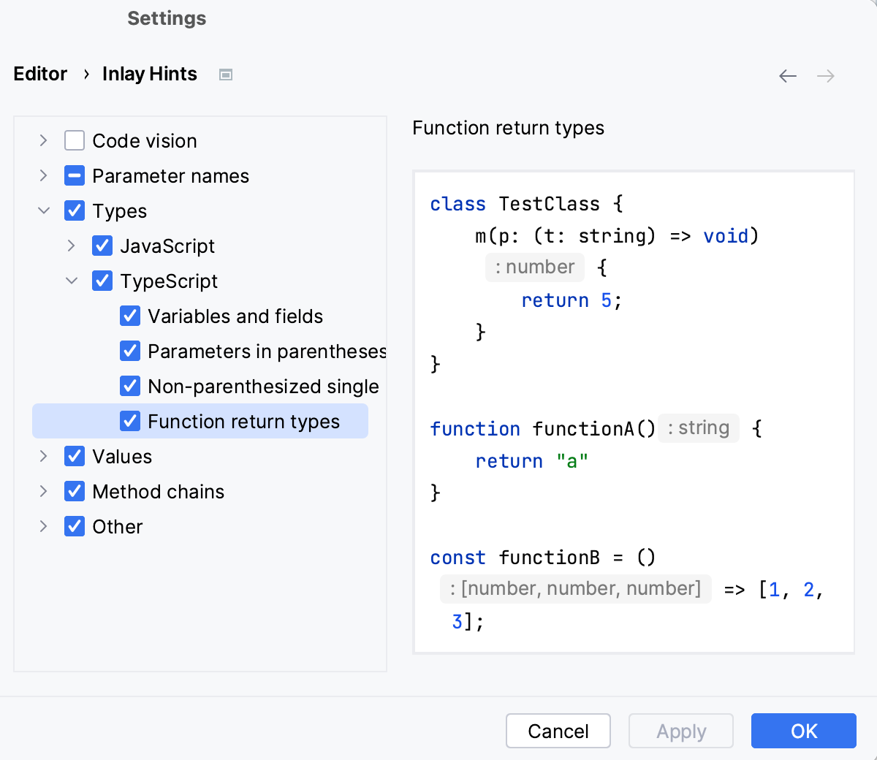Viewport: 877px width, 760px height.
Task: Expand the Values tree node
Action: click(43, 456)
